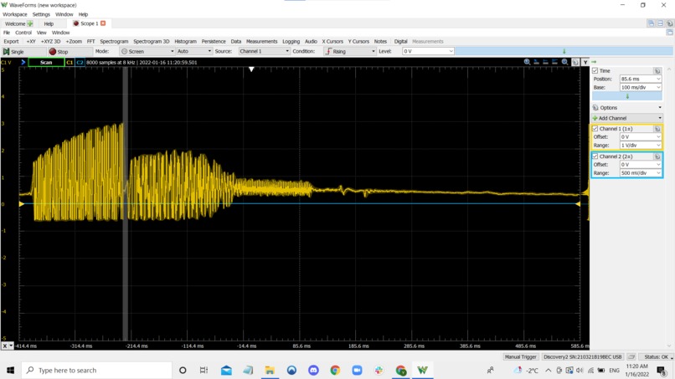Open the Spectrogram view
This screenshot has height=379, width=675.
[114, 41]
